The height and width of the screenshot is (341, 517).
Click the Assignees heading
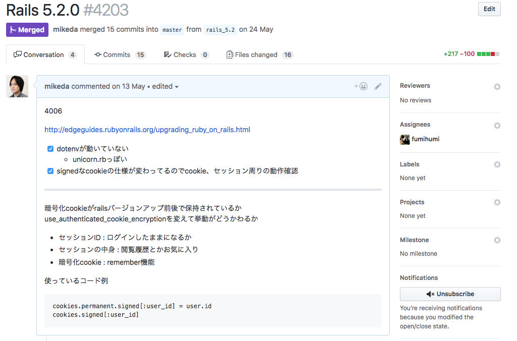415,125
